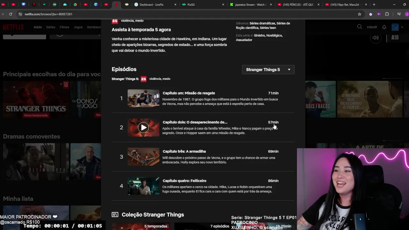Screen dimensions: 409x230
Task: Click the Coleção Stranger Things heading
Action: click(153, 215)
